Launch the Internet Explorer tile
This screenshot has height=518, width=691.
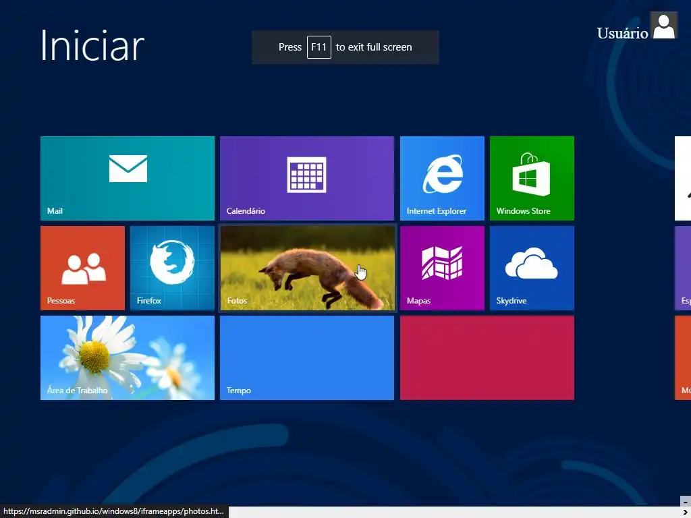pyautogui.click(x=442, y=178)
